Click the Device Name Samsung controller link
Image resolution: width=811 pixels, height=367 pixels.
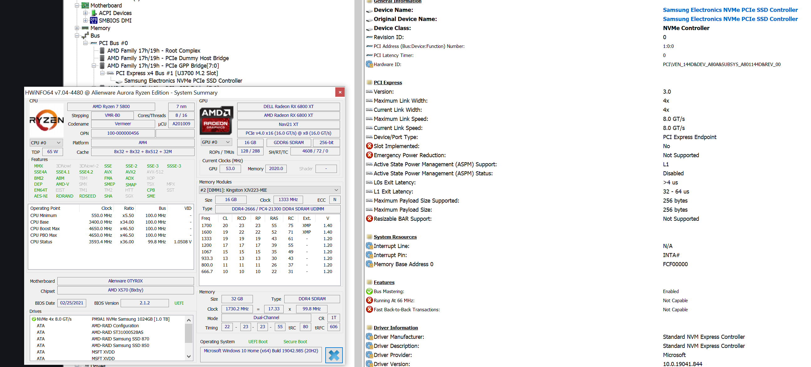tap(730, 10)
